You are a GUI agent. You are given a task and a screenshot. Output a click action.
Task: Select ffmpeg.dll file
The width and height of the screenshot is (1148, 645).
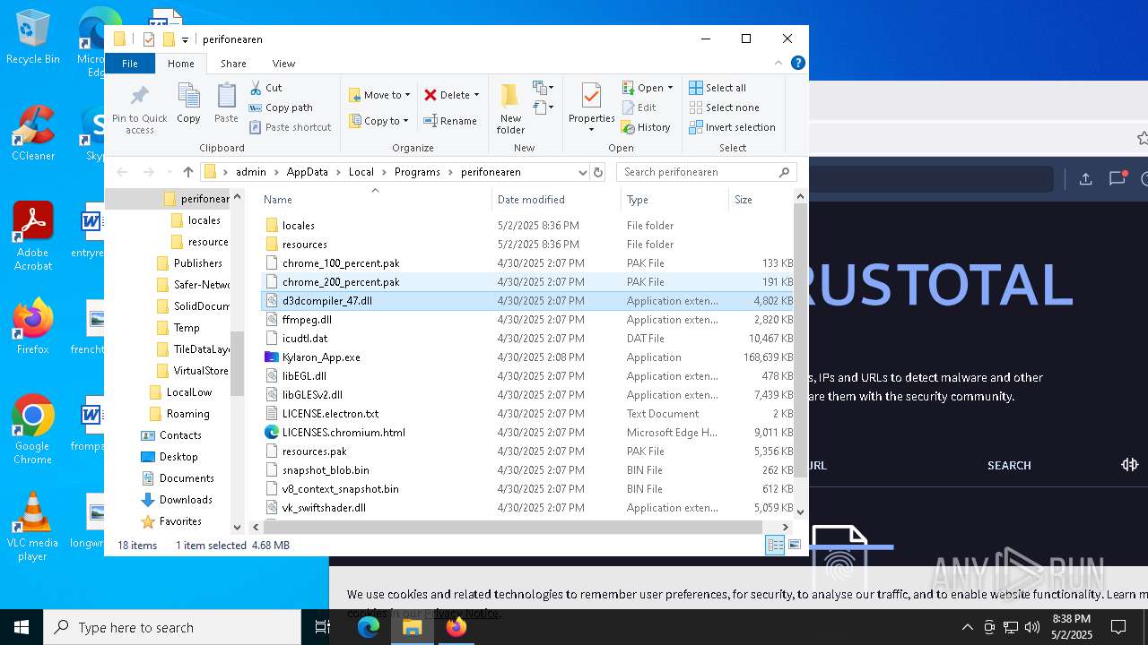[x=528, y=320]
